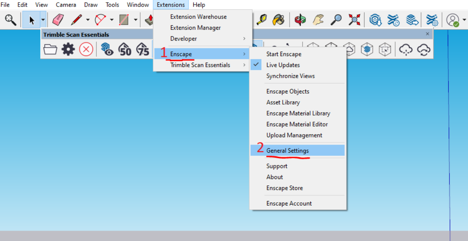Activate the Orbit camera tool

coord(300,20)
